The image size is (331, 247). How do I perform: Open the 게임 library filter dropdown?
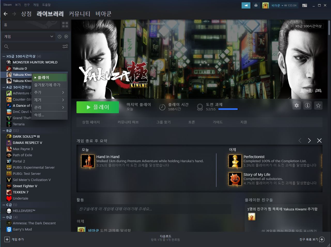tap(29, 37)
